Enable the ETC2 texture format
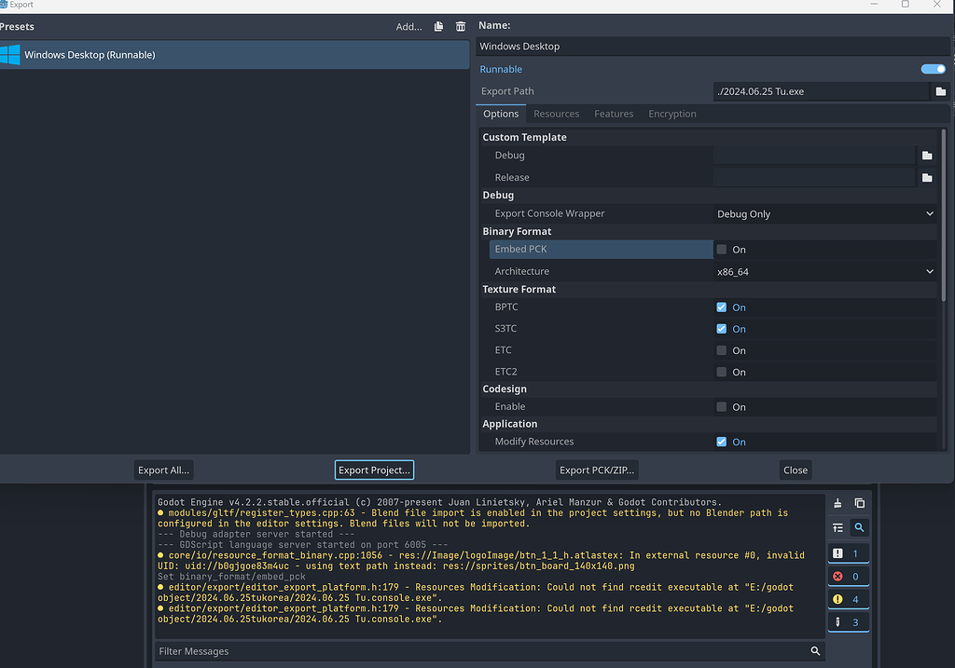 click(x=721, y=371)
